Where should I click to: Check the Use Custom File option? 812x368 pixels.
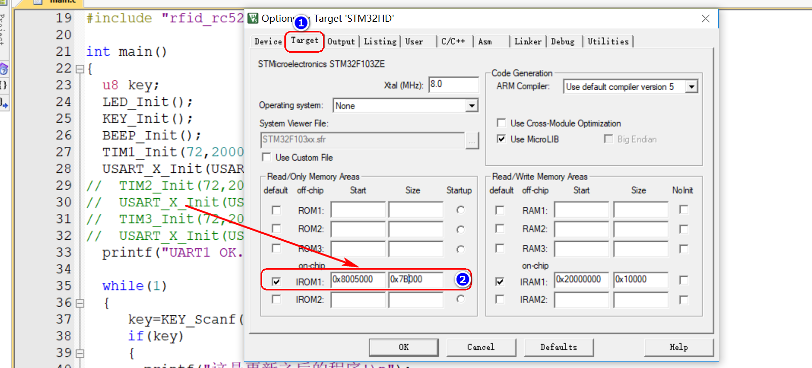click(x=266, y=157)
